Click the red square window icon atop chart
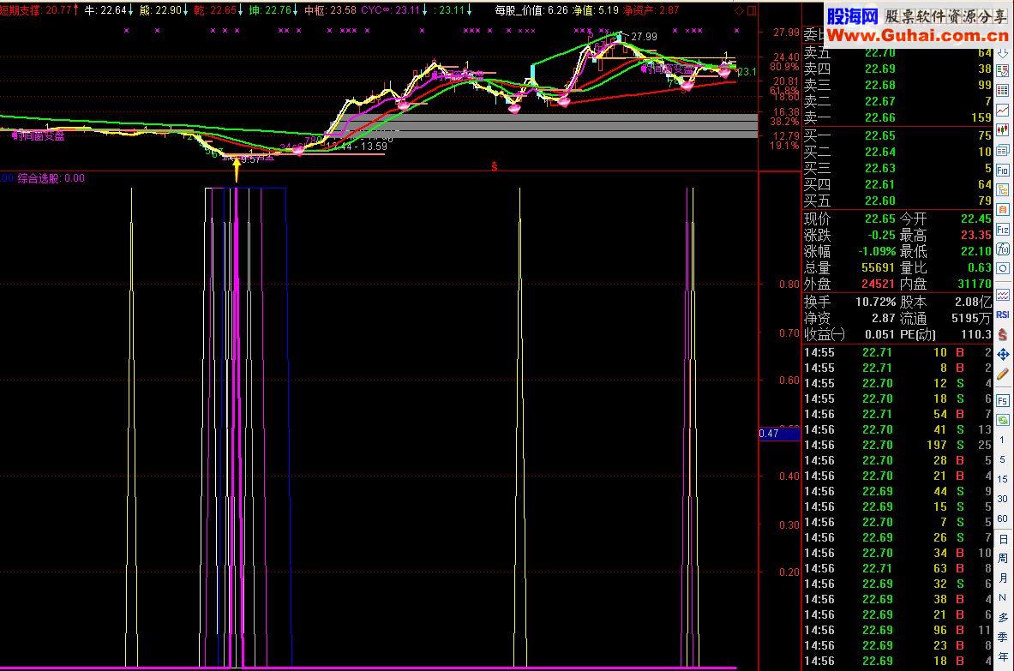This screenshot has width=1014, height=671. point(752,10)
